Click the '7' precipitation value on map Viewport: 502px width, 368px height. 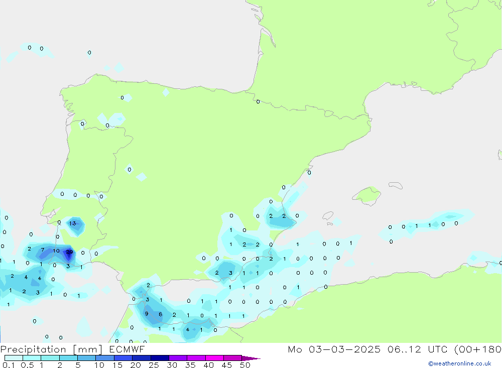click(43, 250)
